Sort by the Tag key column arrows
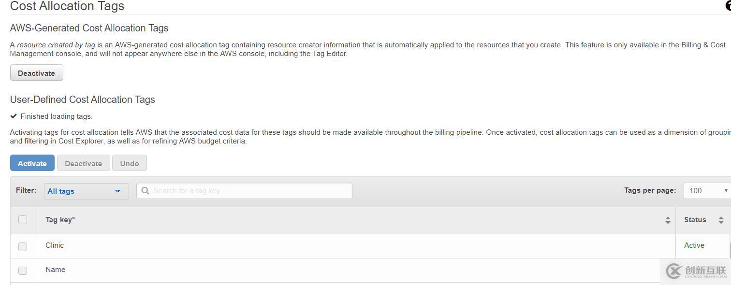Viewport: 731px width, 285px height. (x=668, y=220)
